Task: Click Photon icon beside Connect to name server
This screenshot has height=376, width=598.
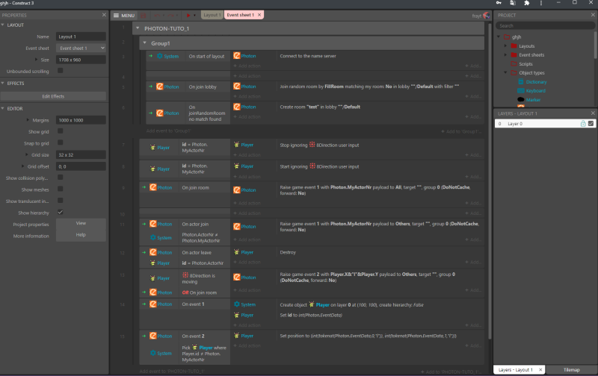Action: coord(237,56)
